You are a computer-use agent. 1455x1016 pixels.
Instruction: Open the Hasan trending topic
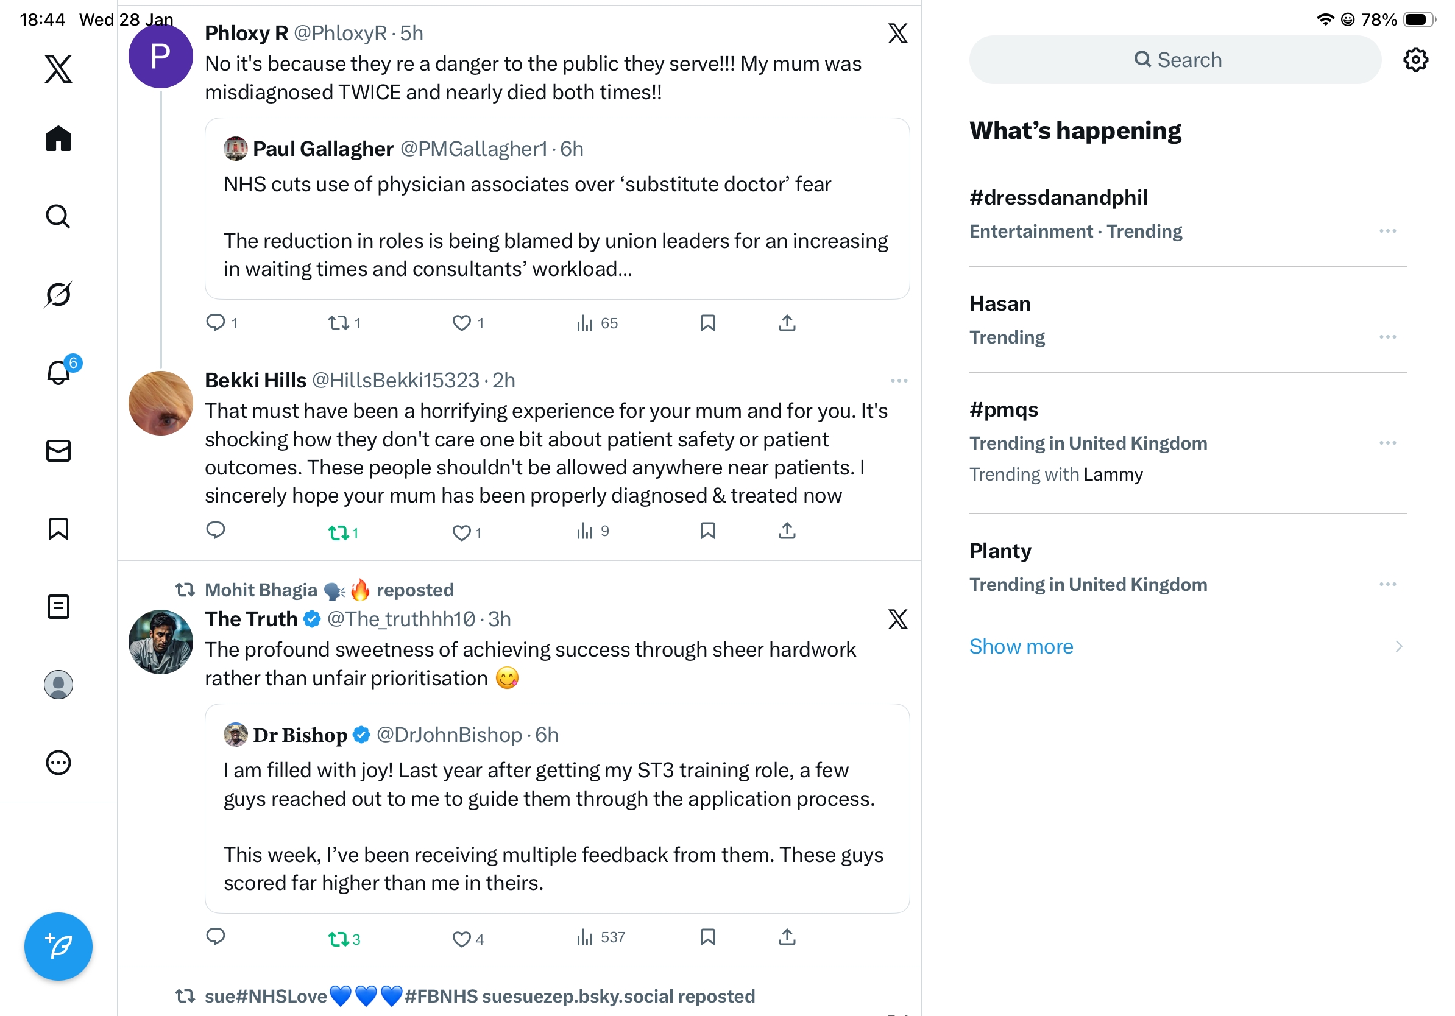1000,304
